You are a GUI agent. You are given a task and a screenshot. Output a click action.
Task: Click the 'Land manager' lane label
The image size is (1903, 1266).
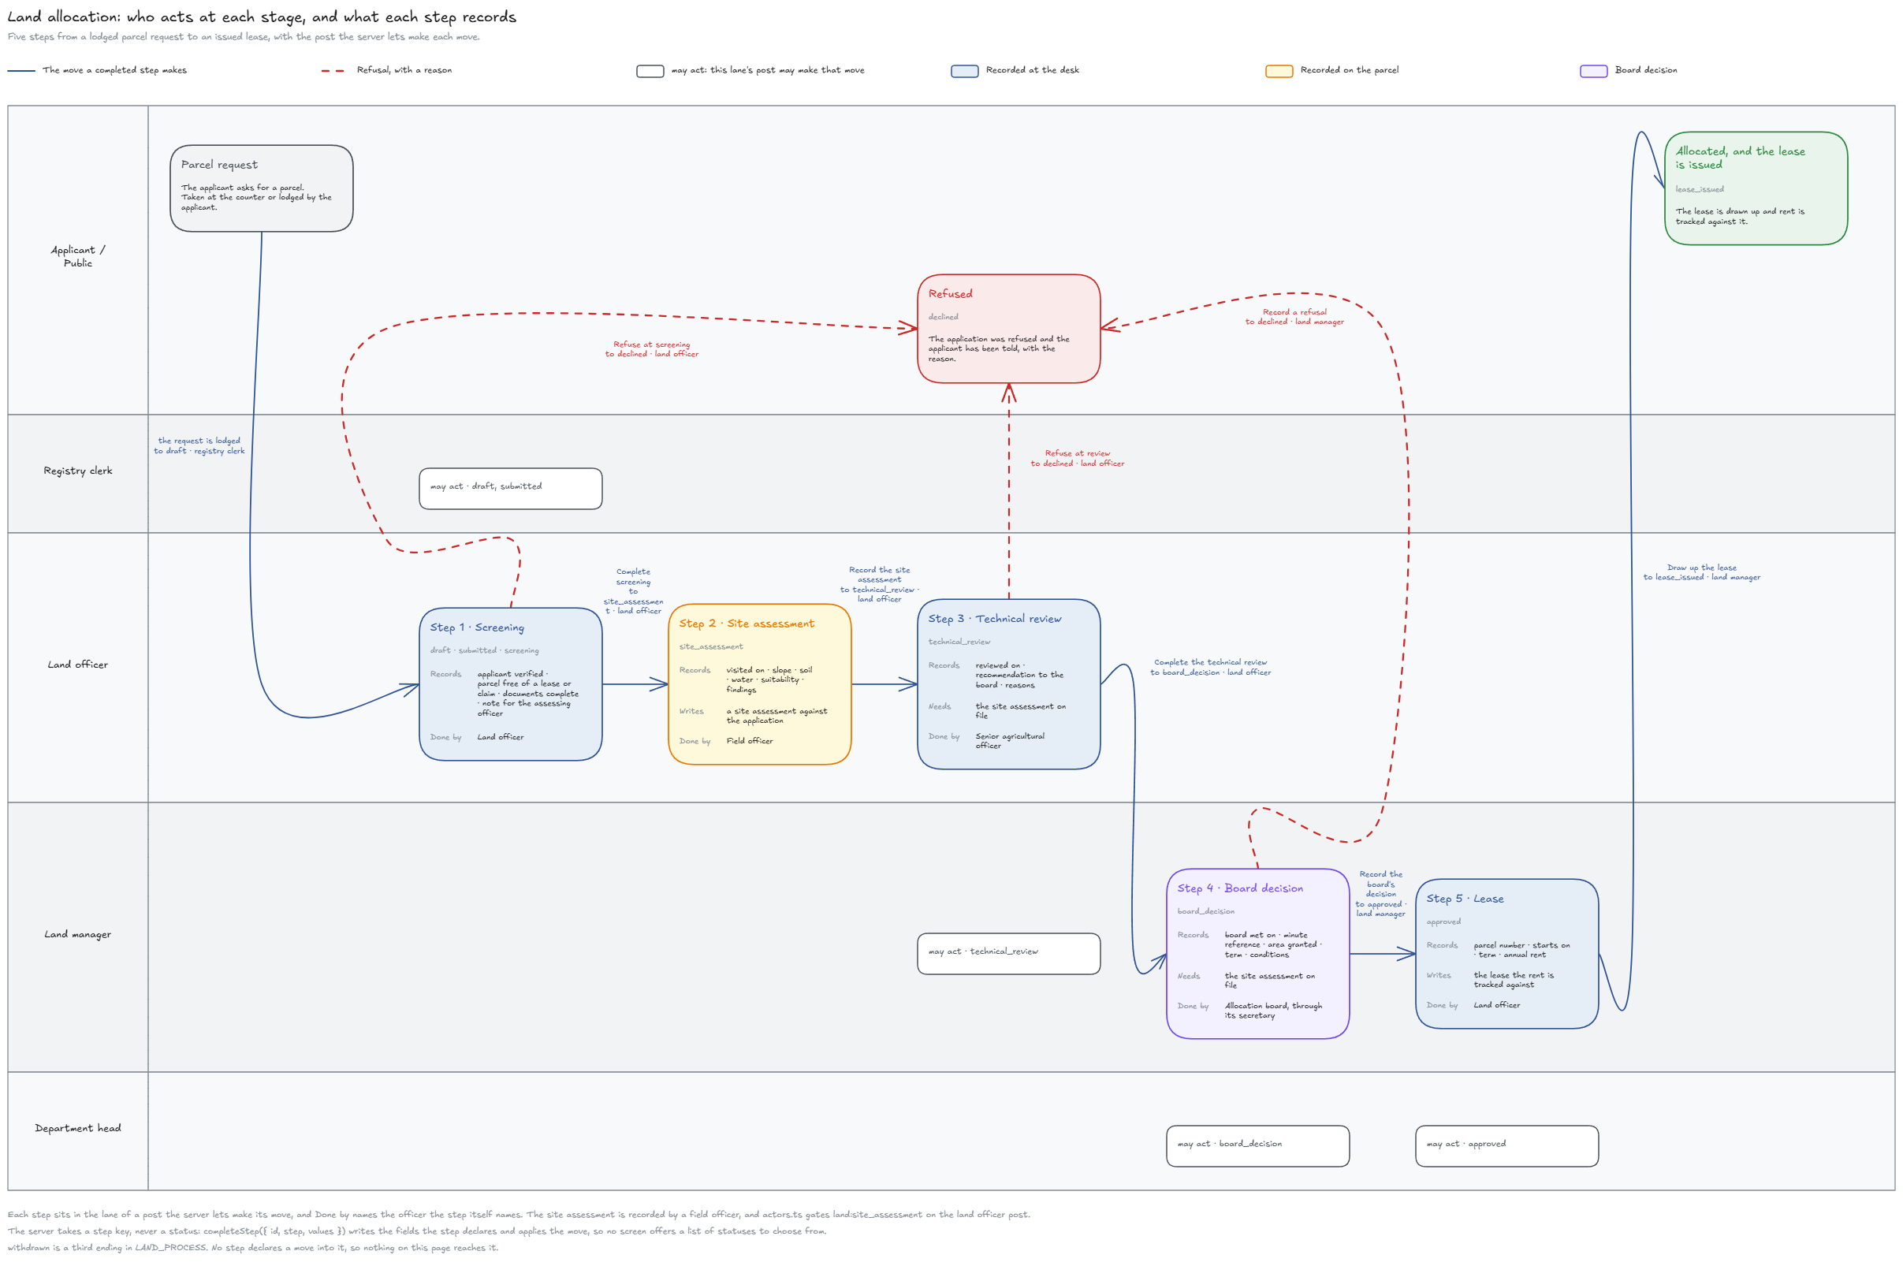pos(77,934)
